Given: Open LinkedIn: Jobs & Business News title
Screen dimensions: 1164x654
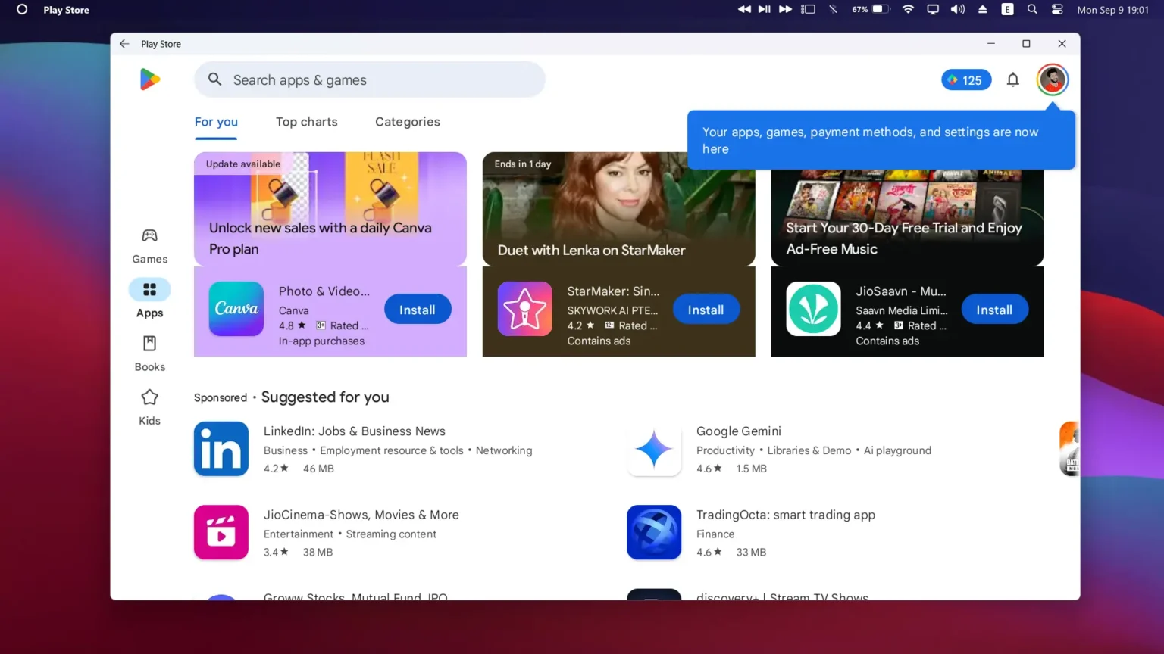Looking at the screenshot, I should 355,431.
